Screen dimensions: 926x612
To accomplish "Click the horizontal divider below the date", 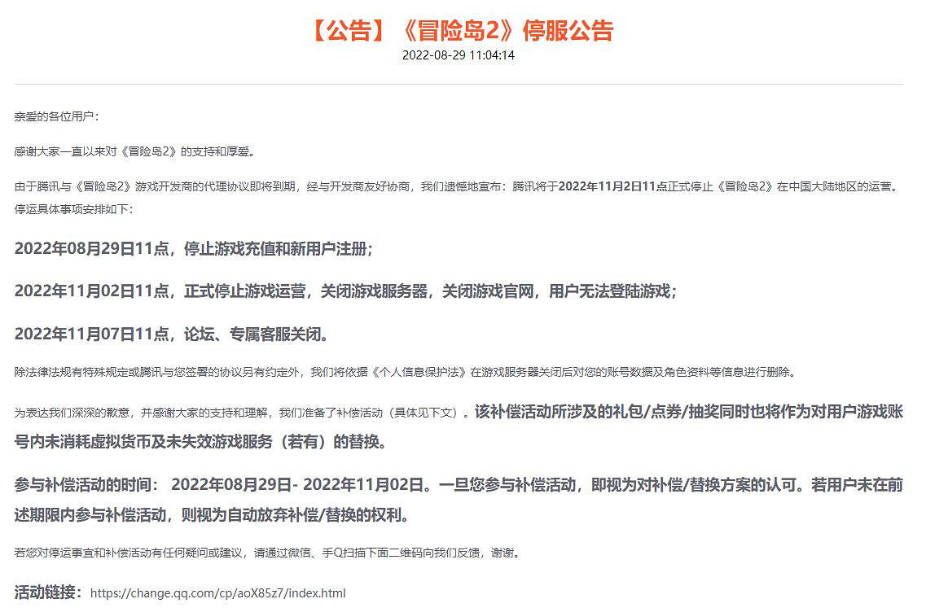I will click(463, 85).
